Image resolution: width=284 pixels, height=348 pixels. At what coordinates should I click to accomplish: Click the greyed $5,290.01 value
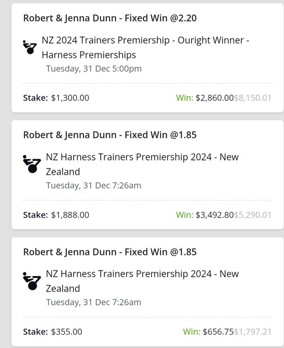click(253, 215)
